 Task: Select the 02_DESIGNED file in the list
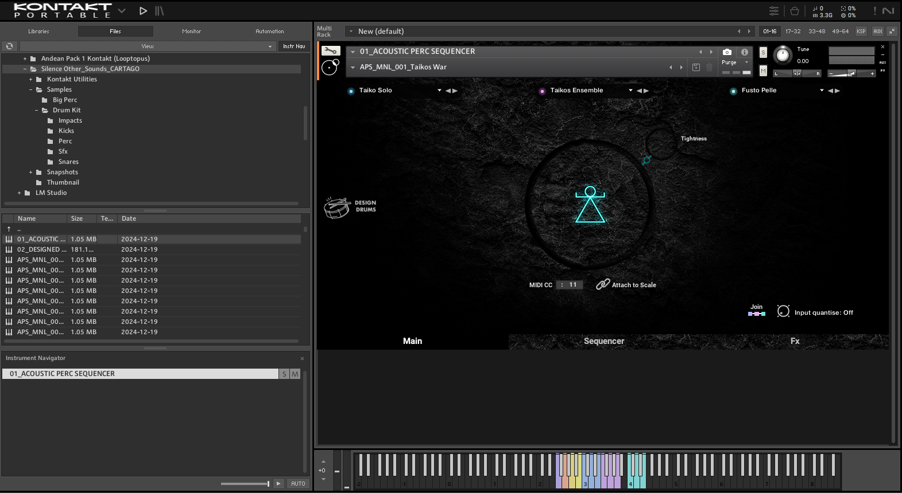pyautogui.click(x=40, y=249)
